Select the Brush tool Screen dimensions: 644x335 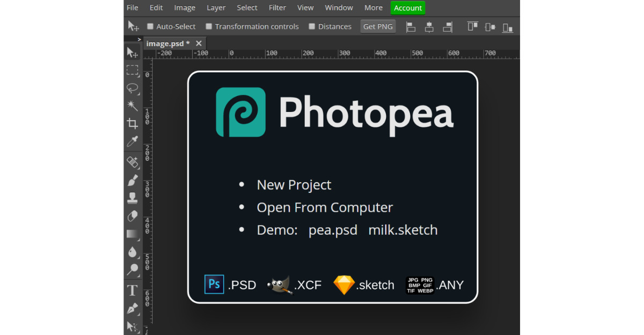[133, 180]
